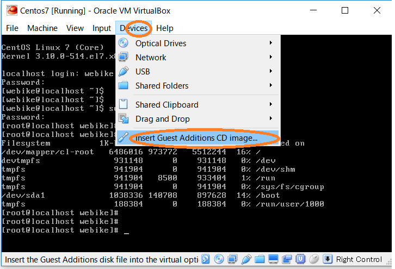Open the Drag and Drop submenu
This screenshot has height=269, width=395.
point(197,119)
